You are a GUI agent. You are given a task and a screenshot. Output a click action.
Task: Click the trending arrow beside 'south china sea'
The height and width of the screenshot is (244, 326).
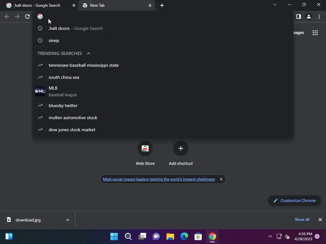click(x=40, y=78)
